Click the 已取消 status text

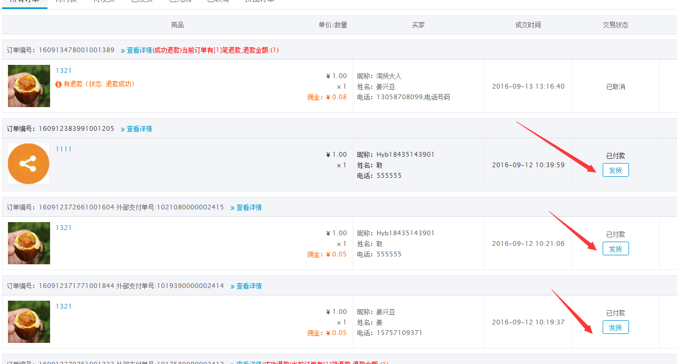pyautogui.click(x=615, y=87)
